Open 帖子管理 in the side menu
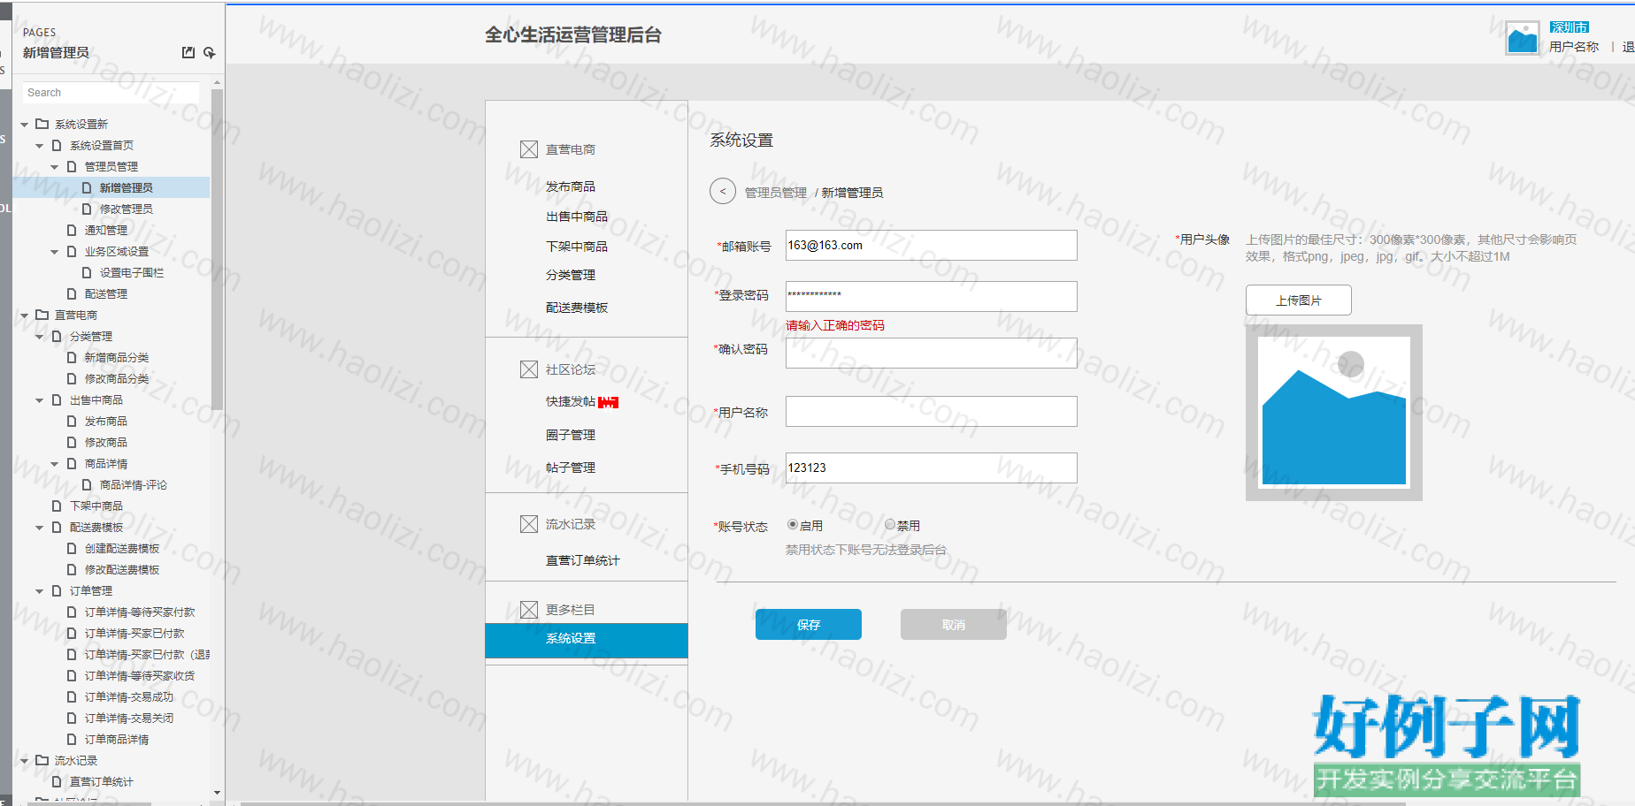The height and width of the screenshot is (806, 1635). (x=571, y=468)
